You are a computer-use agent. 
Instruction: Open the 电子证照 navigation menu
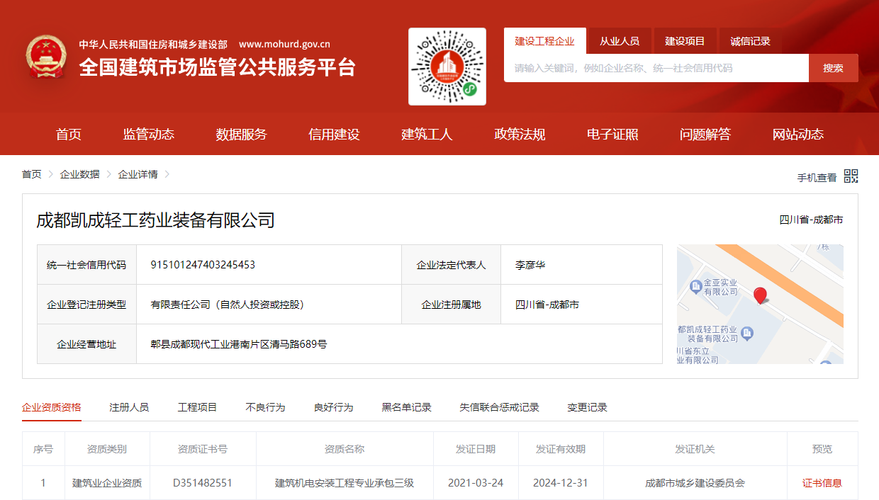click(x=612, y=135)
